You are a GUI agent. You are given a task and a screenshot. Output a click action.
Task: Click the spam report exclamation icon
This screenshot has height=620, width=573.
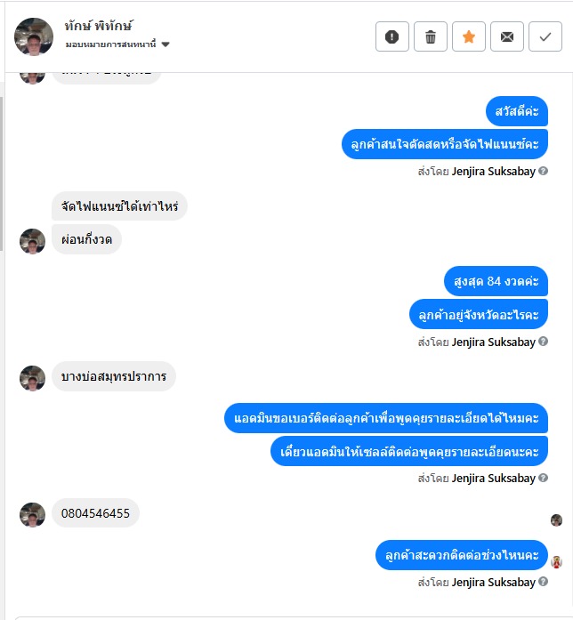[x=391, y=36]
